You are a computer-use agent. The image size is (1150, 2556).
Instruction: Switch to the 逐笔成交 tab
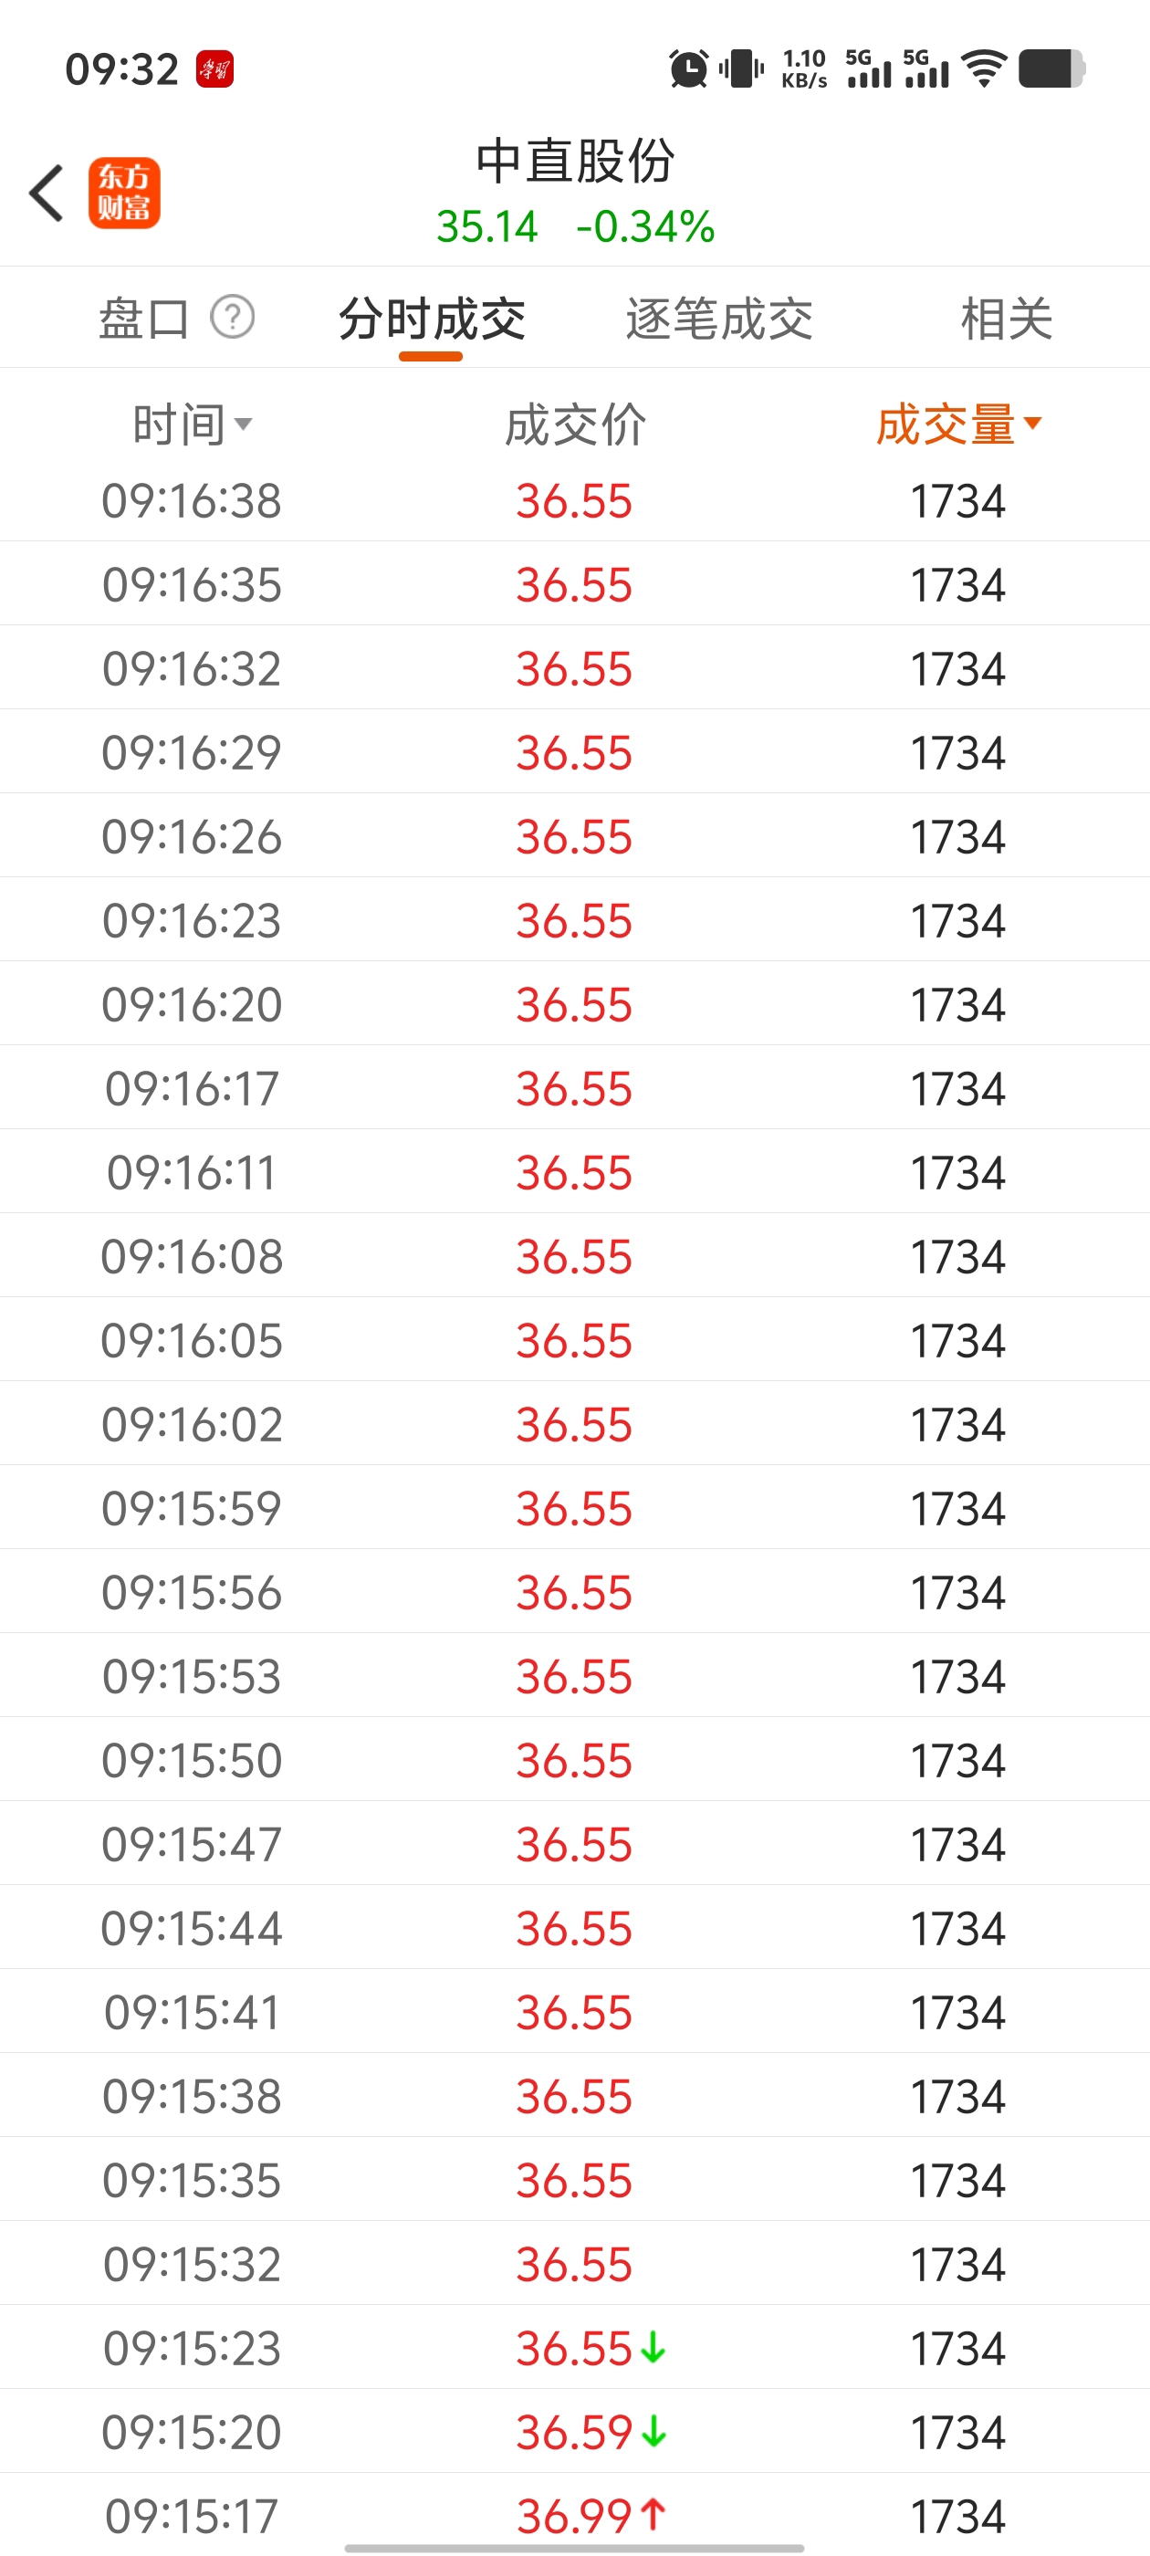pos(718,319)
